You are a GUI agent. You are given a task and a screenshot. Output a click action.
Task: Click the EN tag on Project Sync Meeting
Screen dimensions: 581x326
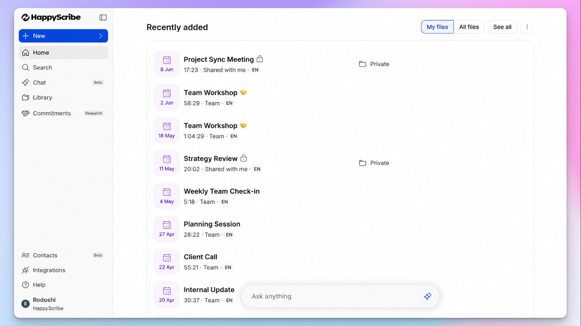(255, 70)
